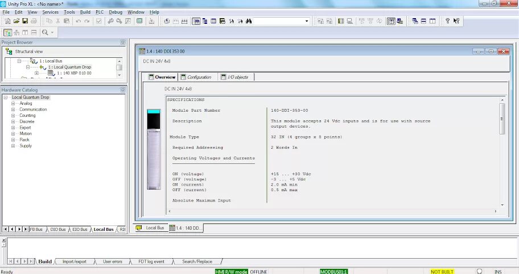Select 1 : Local Quantum Drop in browser

[x=69, y=67]
